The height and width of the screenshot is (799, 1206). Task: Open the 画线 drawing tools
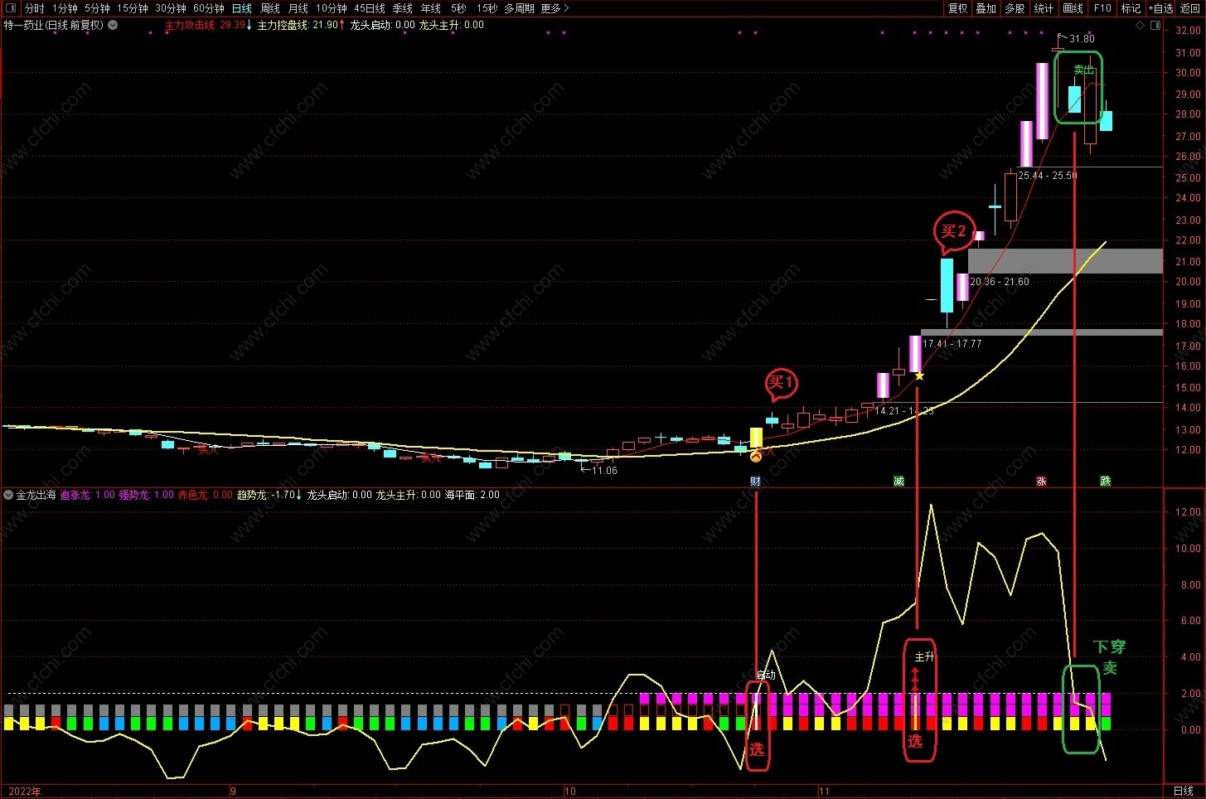pyautogui.click(x=1073, y=8)
